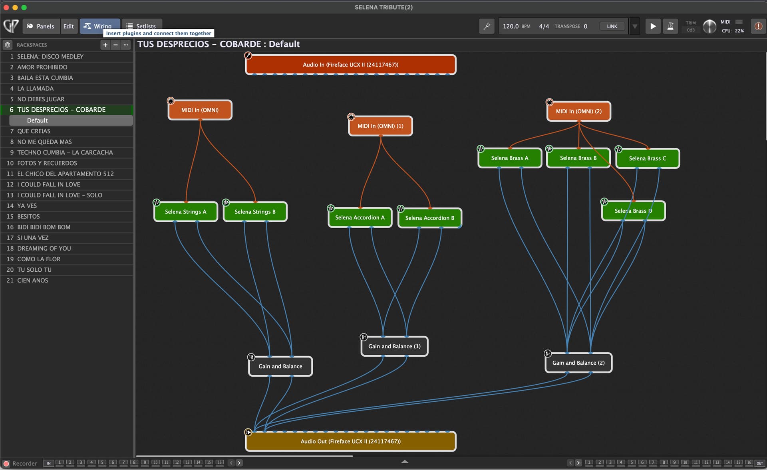Viewport: 767px width, 470px height.
Task: Click the Selena Brass B plugin icon
Action: [549, 149]
